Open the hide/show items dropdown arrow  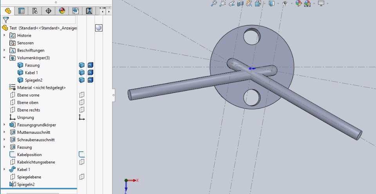click(x=291, y=4)
